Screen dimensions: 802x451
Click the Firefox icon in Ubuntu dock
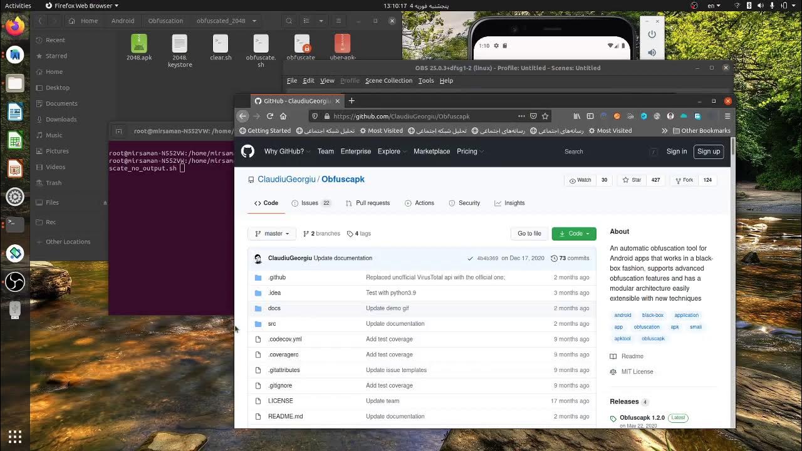click(x=15, y=26)
